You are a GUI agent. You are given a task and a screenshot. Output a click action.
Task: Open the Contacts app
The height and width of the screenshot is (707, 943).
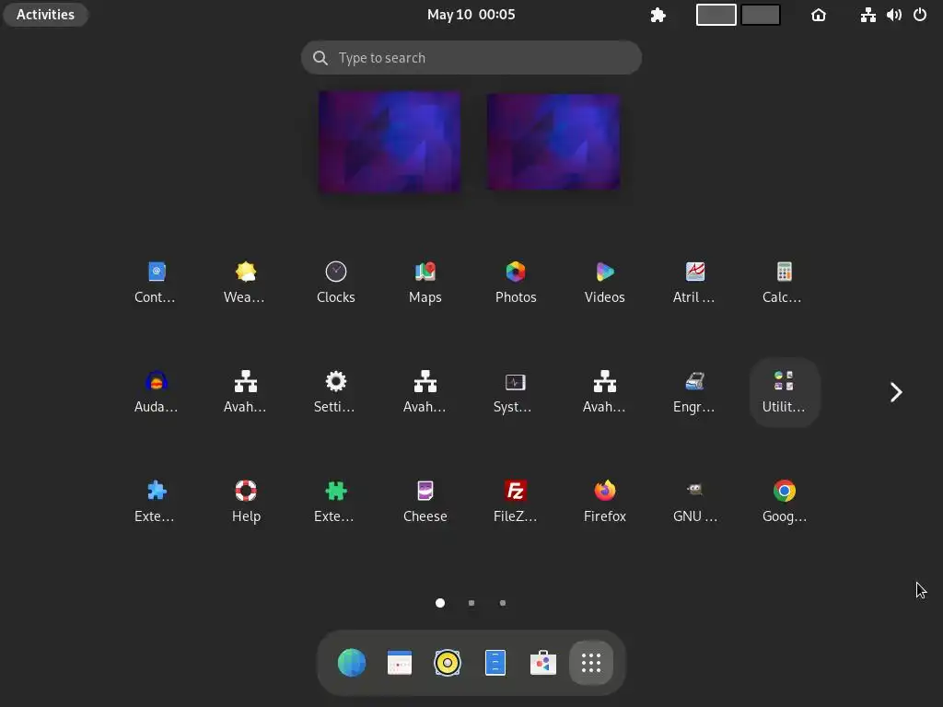coord(156,283)
